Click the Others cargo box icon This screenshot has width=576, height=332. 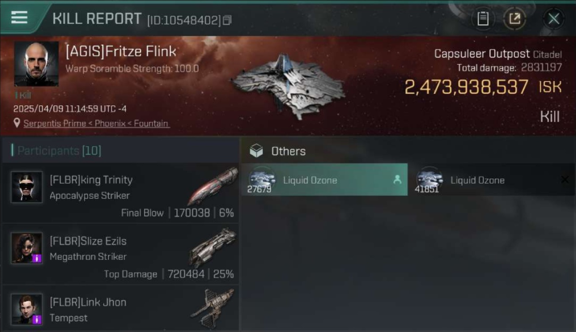256,151
